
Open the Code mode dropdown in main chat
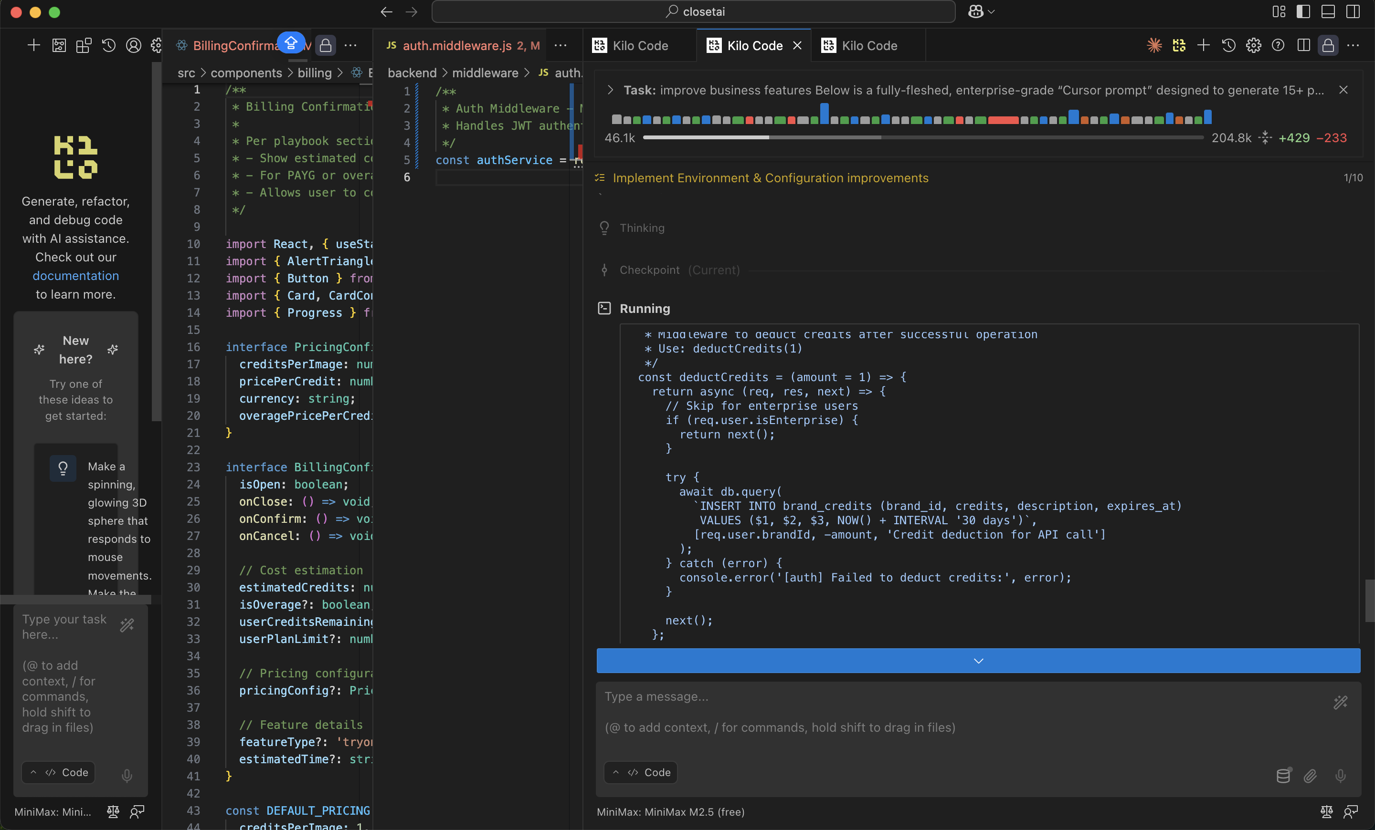click(x=641, y=772)
